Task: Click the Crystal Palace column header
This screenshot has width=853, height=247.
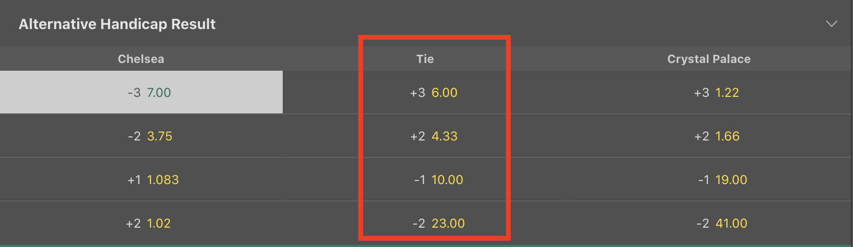Action: (x=709, y=59)
